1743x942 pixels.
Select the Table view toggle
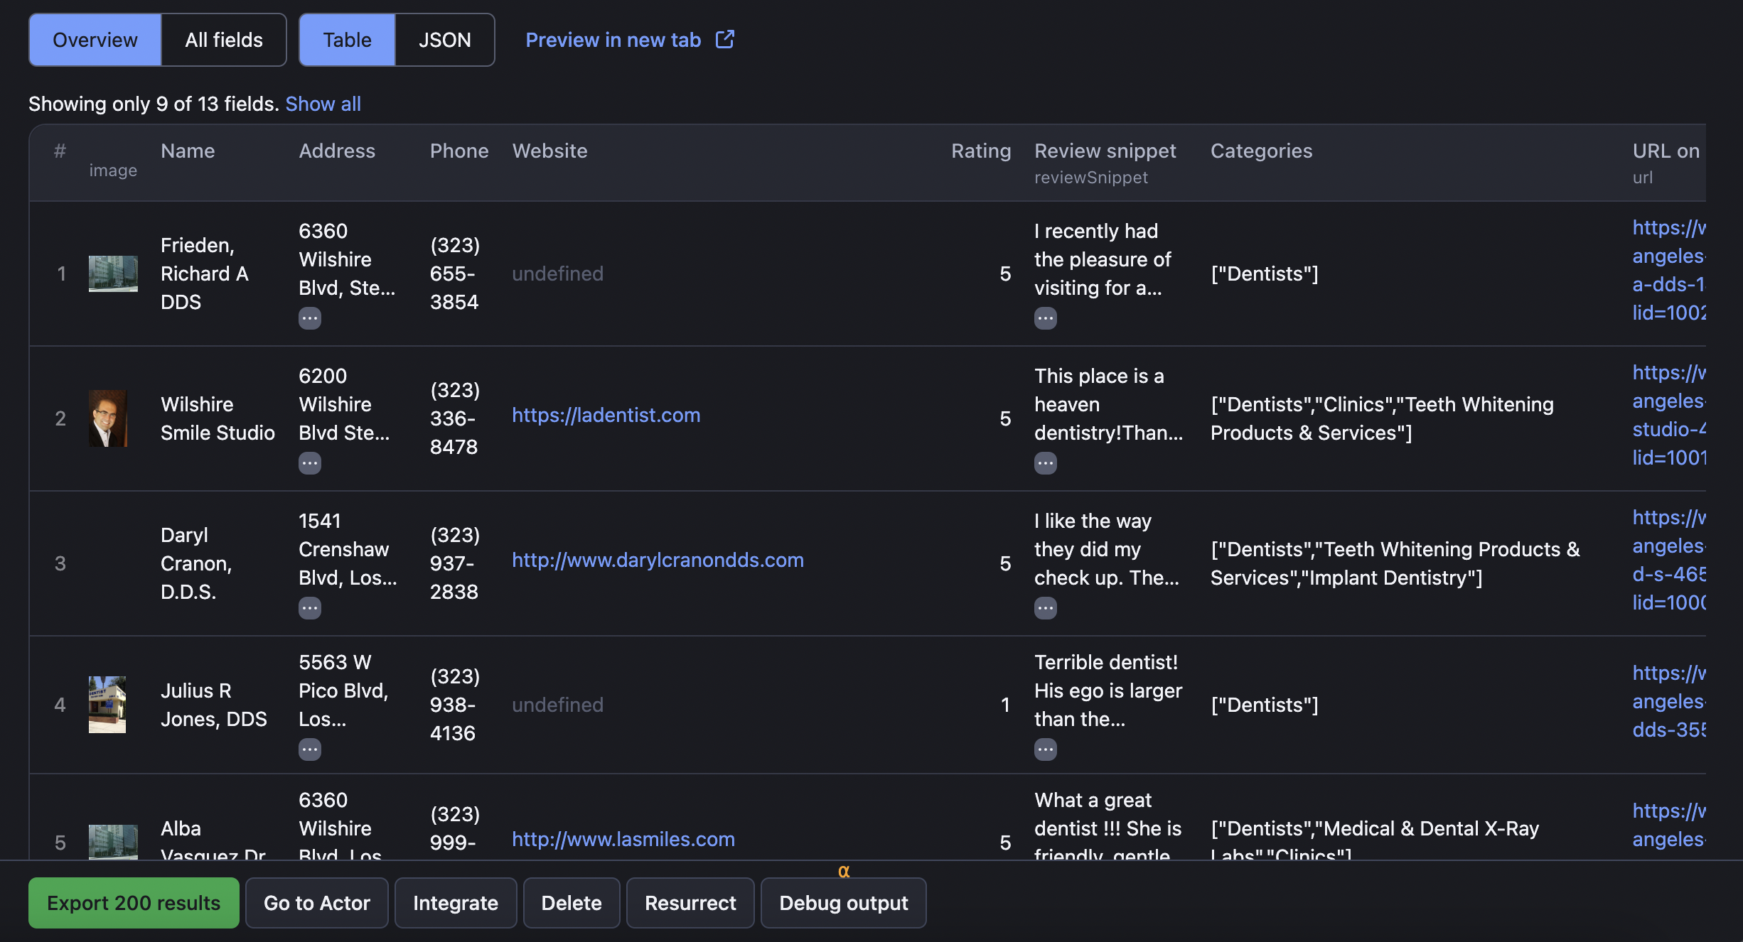point(347,40)
